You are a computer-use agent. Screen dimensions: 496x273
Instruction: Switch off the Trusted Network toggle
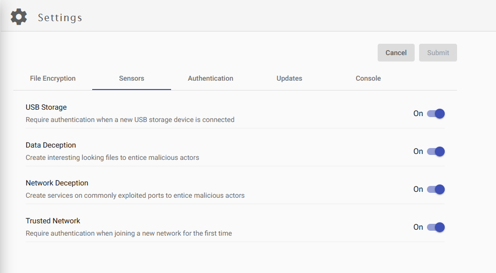(436, 227)
